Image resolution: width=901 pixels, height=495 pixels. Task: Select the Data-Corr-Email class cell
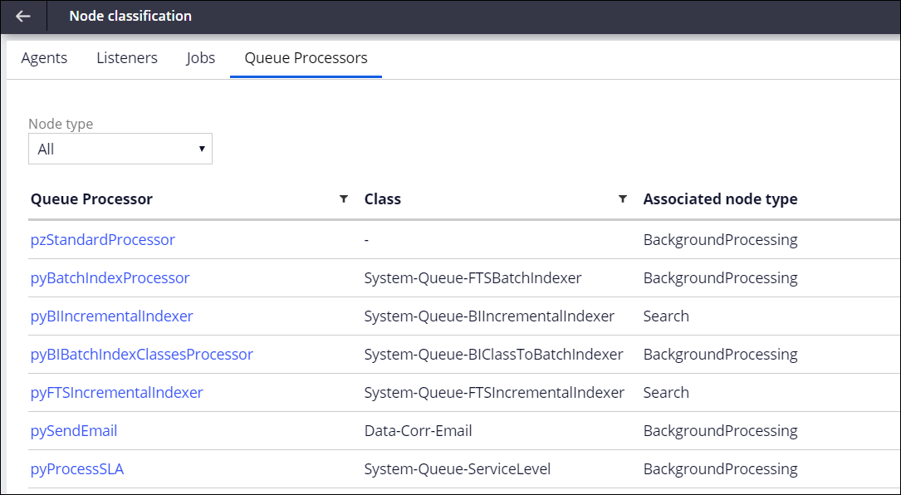[x=419, y=431]
